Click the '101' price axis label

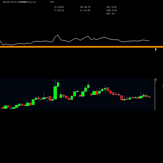tap(155, 81)
